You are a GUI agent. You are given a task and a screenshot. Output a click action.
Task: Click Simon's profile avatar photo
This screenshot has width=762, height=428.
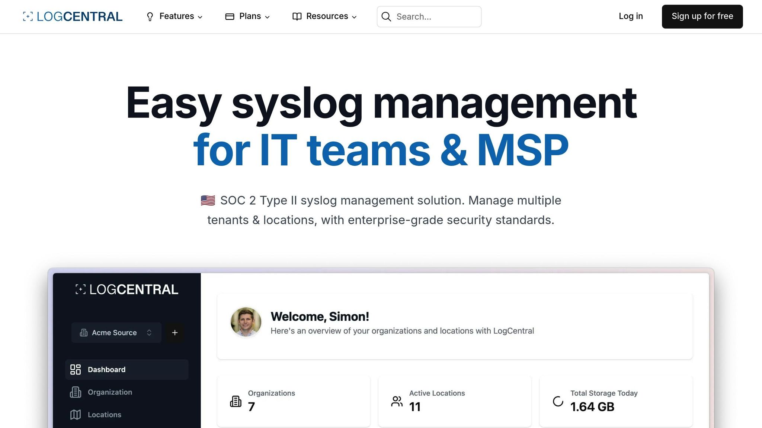(246, 322)
